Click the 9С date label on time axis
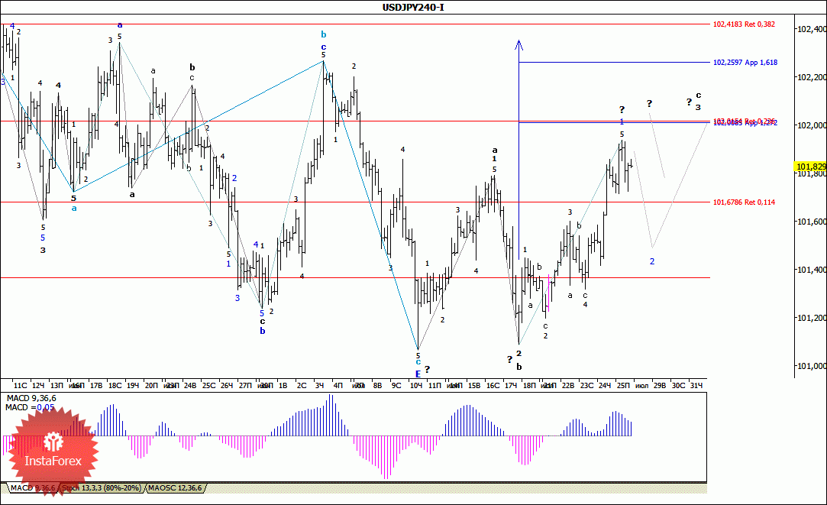Image resolution: width=827 pixels, height=505 pixels. point(396,386)
